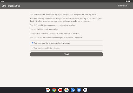Select "You lean forward before he can" option
This screenshot has height=93, width=133.
click(x=66, y=48)
